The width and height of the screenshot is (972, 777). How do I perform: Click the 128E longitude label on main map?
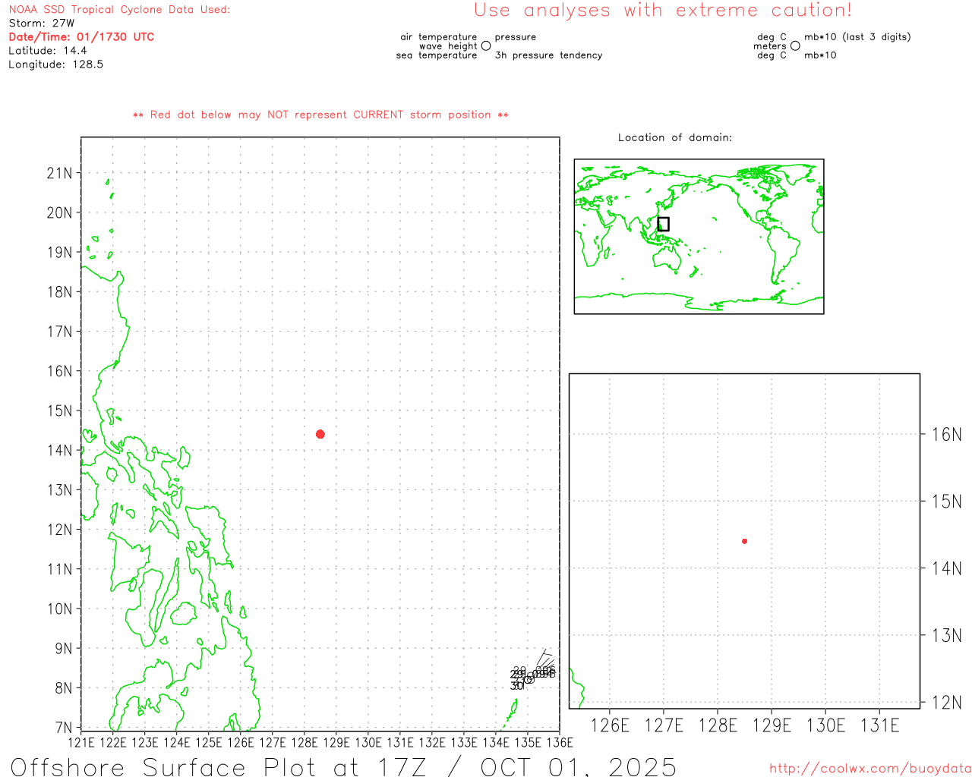(304, 742)
